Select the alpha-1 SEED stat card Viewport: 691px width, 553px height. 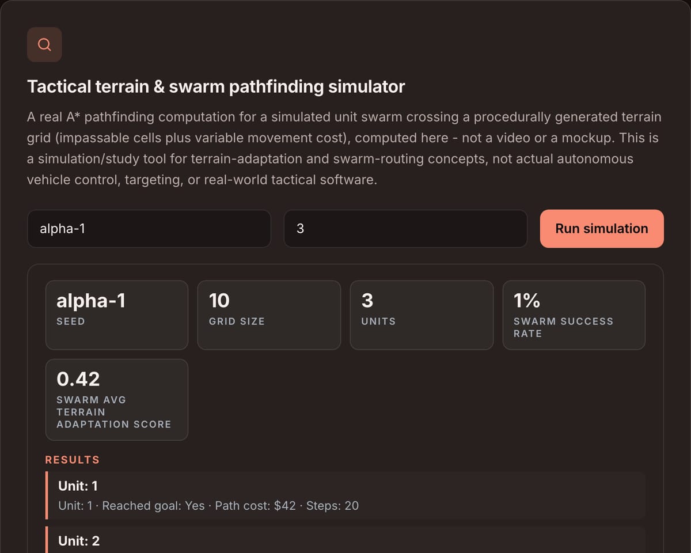(x=117, y=315)
